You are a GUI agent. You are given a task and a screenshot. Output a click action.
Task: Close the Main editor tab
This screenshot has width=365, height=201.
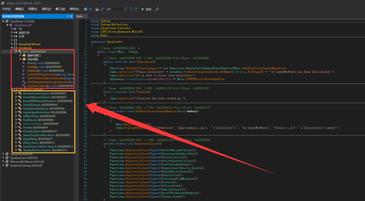(x=86, y=16)
